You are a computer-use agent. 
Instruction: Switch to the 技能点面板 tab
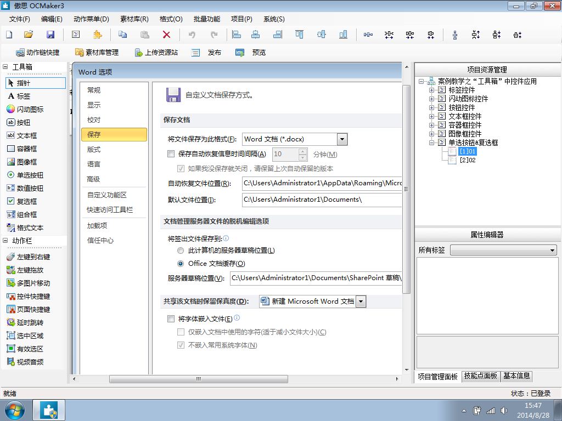pos(481,376)
